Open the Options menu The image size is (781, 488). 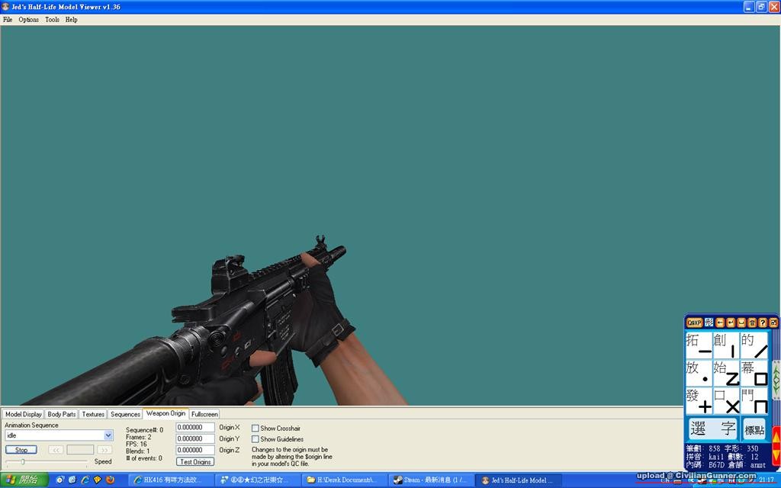(29, 20)
